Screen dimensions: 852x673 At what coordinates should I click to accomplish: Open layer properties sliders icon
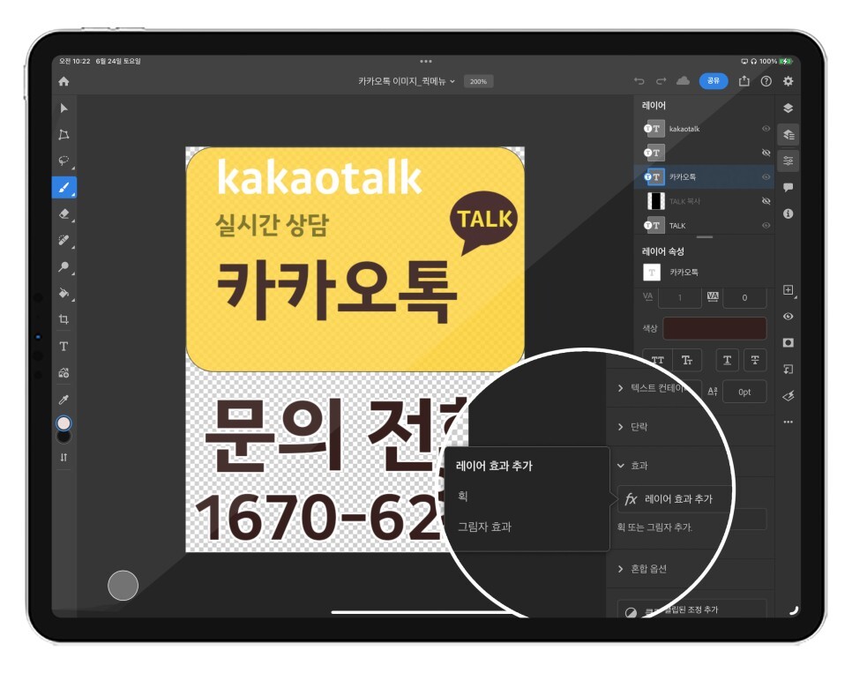pyautogui.click(x=788, y=161)
